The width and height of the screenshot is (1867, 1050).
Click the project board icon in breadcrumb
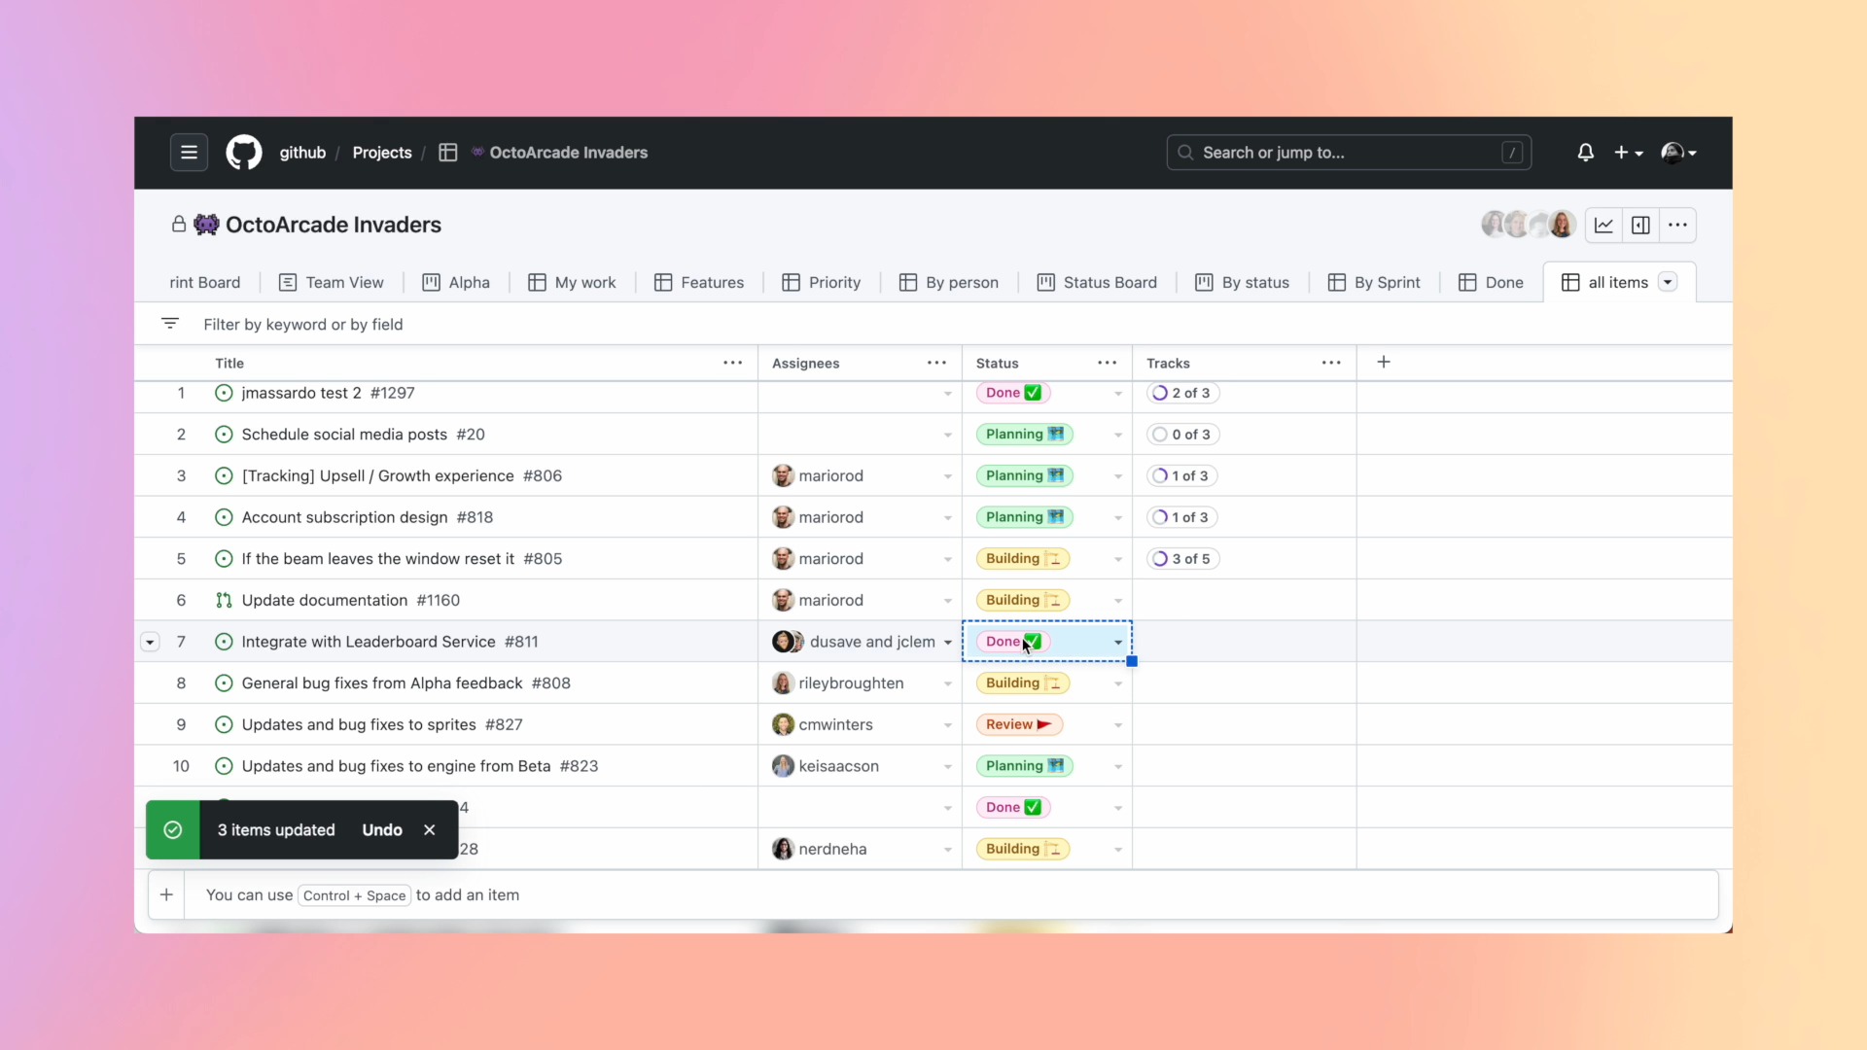[x=448, y=153]
